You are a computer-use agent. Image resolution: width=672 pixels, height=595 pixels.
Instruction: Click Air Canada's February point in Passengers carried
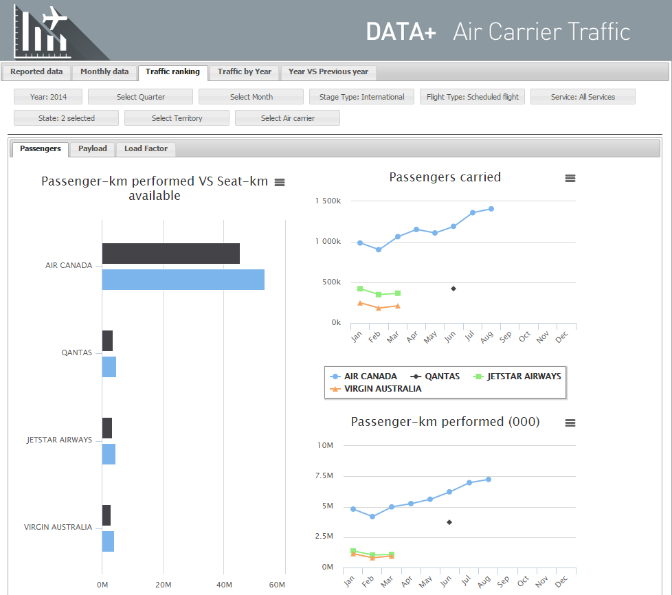click(379, 249)
